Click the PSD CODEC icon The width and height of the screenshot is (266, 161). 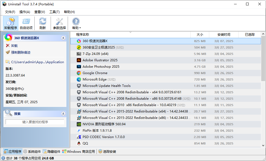coord(79,137)
